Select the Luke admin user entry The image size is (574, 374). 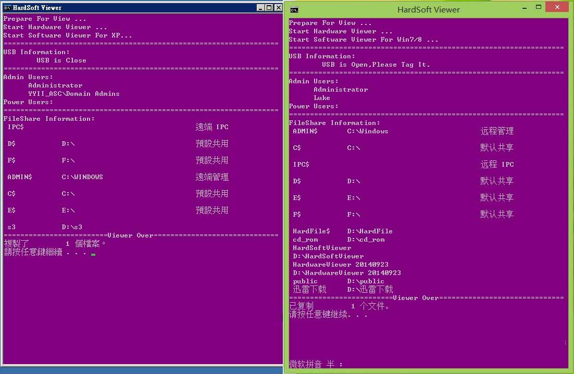[x=322, y=98]
